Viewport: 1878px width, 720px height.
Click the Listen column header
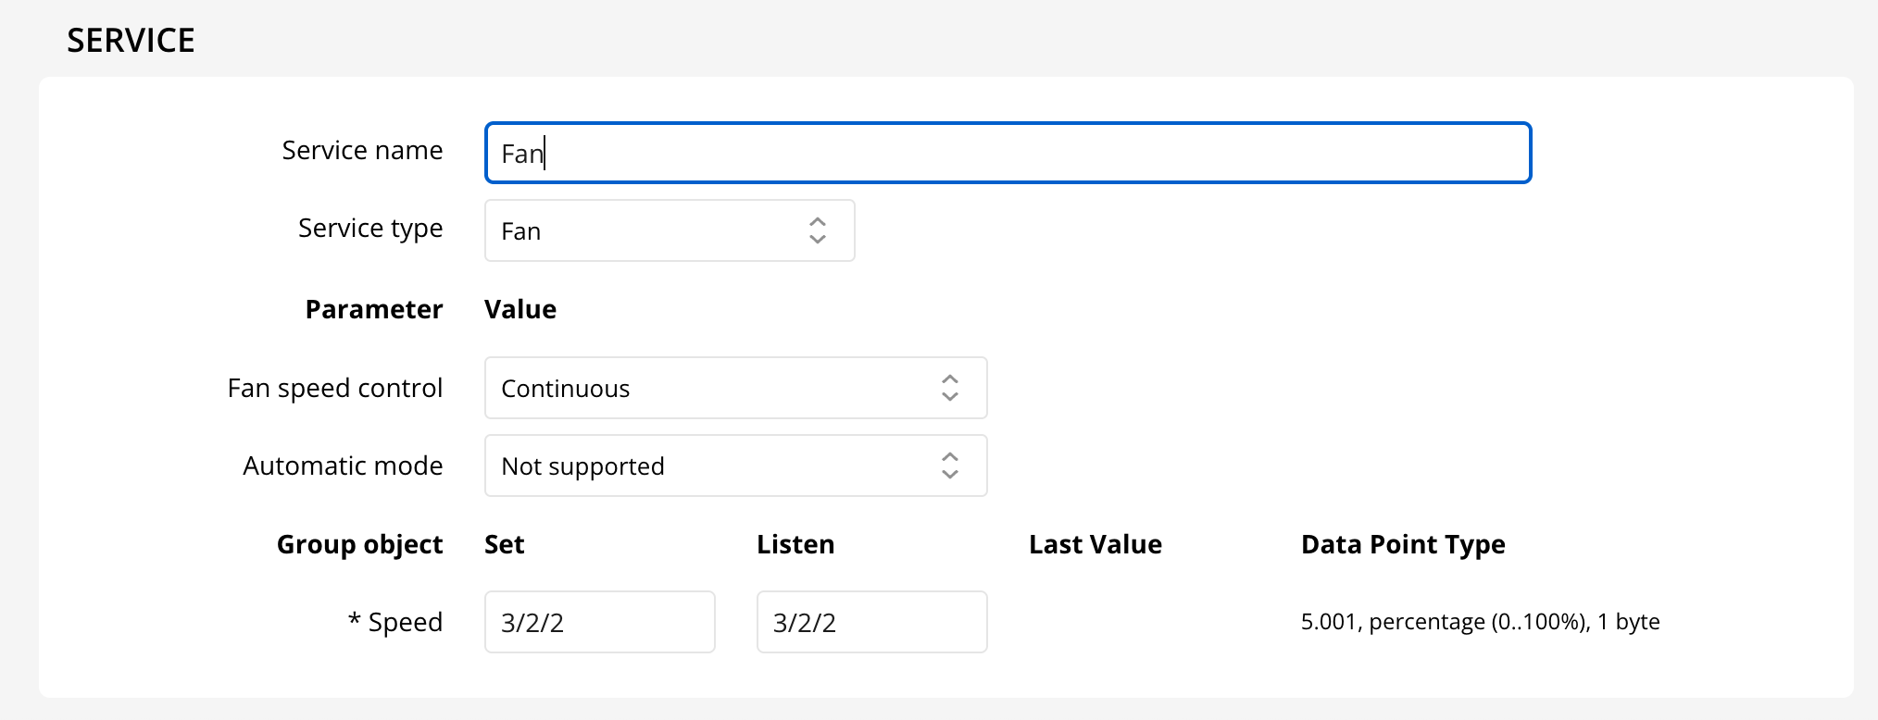coord(795,544)
